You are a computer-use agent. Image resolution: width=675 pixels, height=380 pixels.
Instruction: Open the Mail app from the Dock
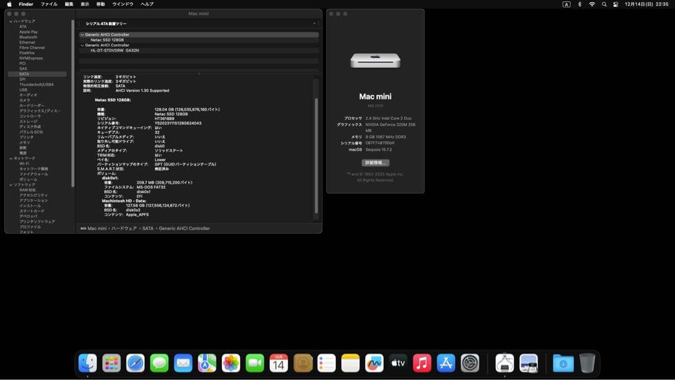(182, 362)
